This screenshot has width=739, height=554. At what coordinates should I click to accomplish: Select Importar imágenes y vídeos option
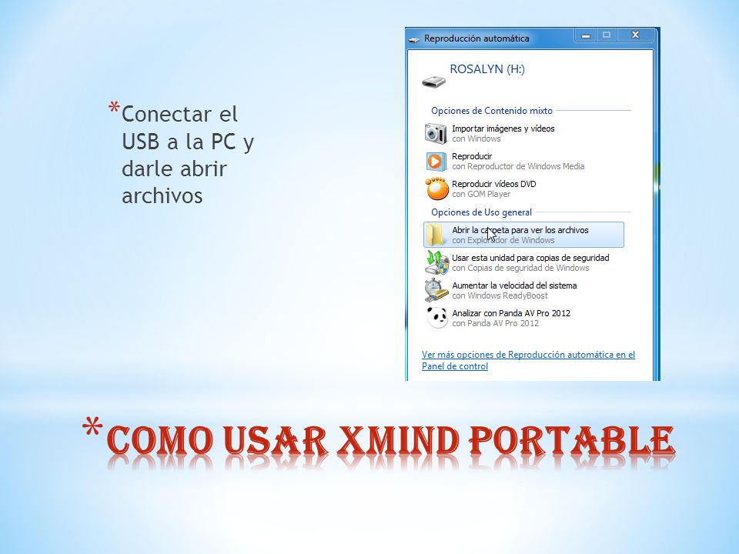click(x=523, y=133)
